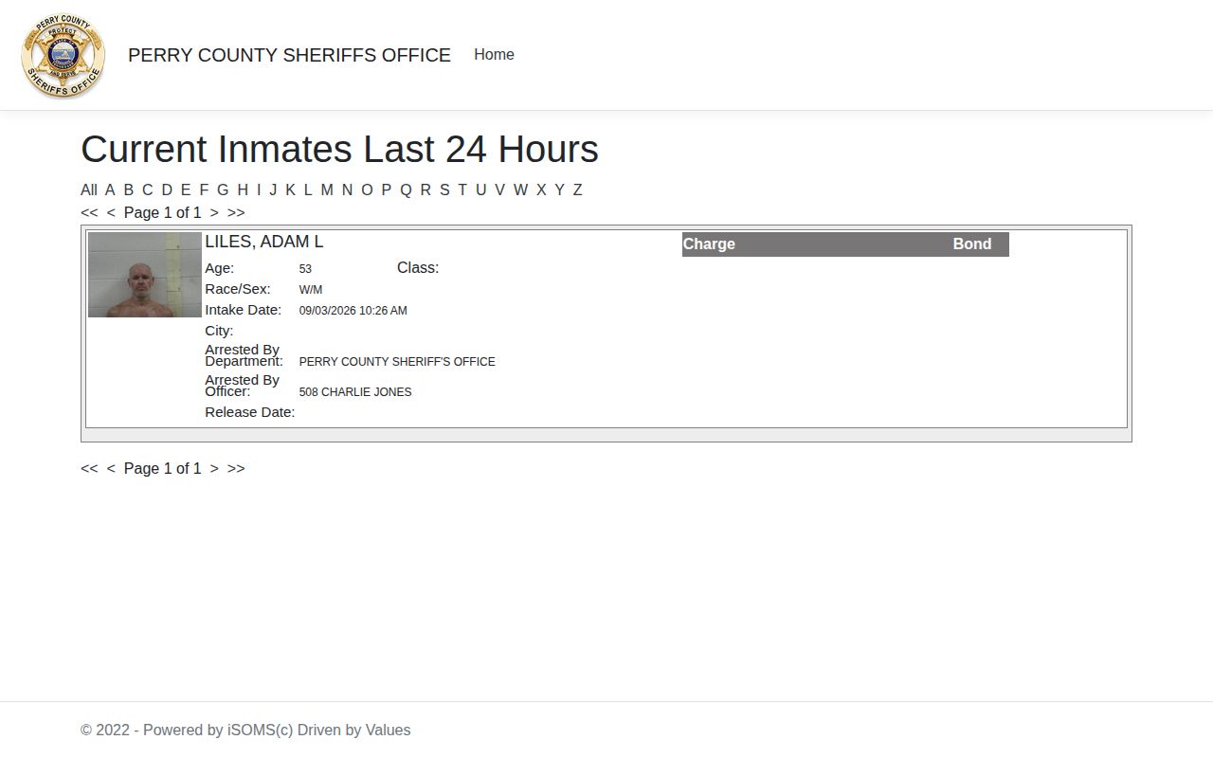Go to first page using top << link
The image size is (1213, 758).
[x=89, y=212]
